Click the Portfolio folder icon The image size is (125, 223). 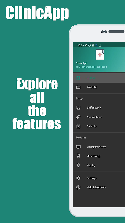(x=78, y=87)
